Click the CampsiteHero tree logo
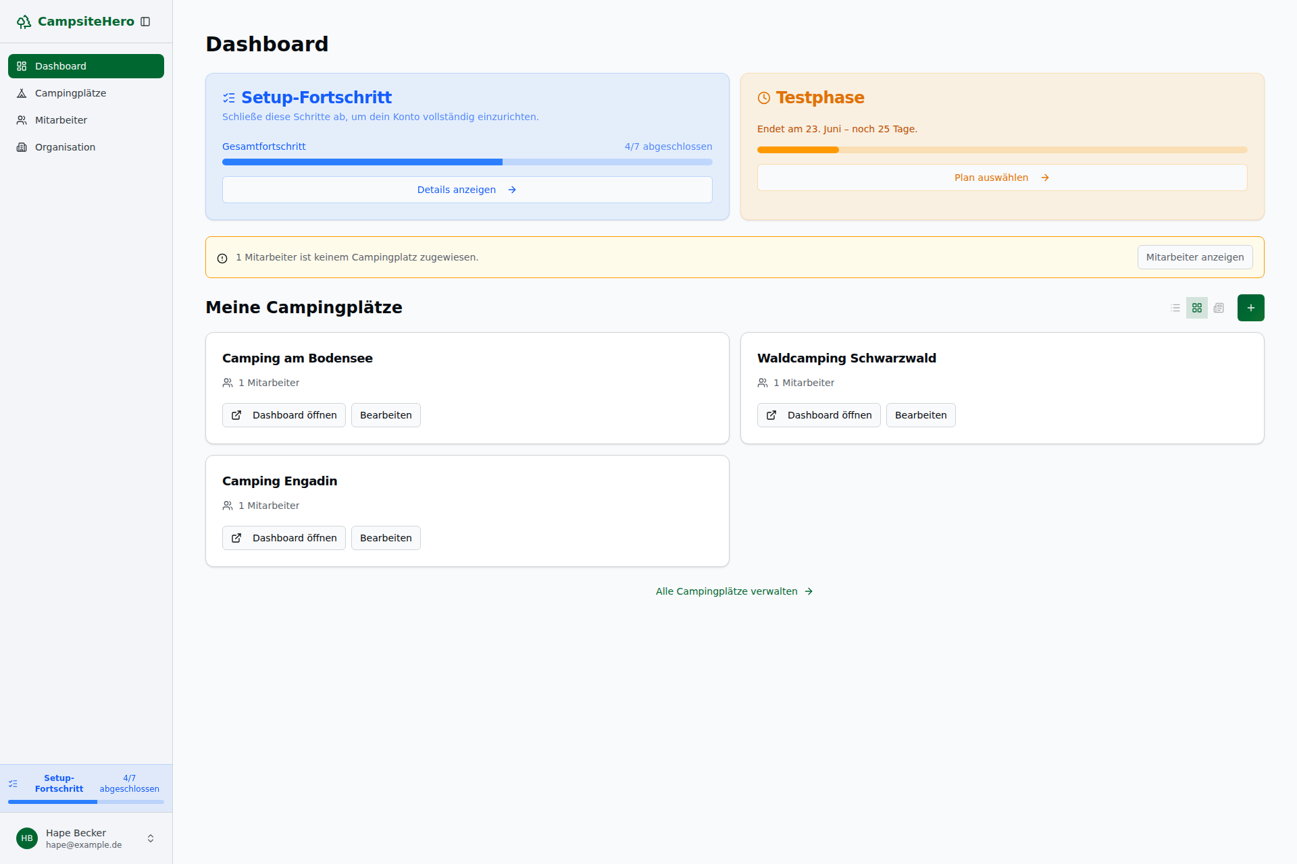 click(24, 22)
